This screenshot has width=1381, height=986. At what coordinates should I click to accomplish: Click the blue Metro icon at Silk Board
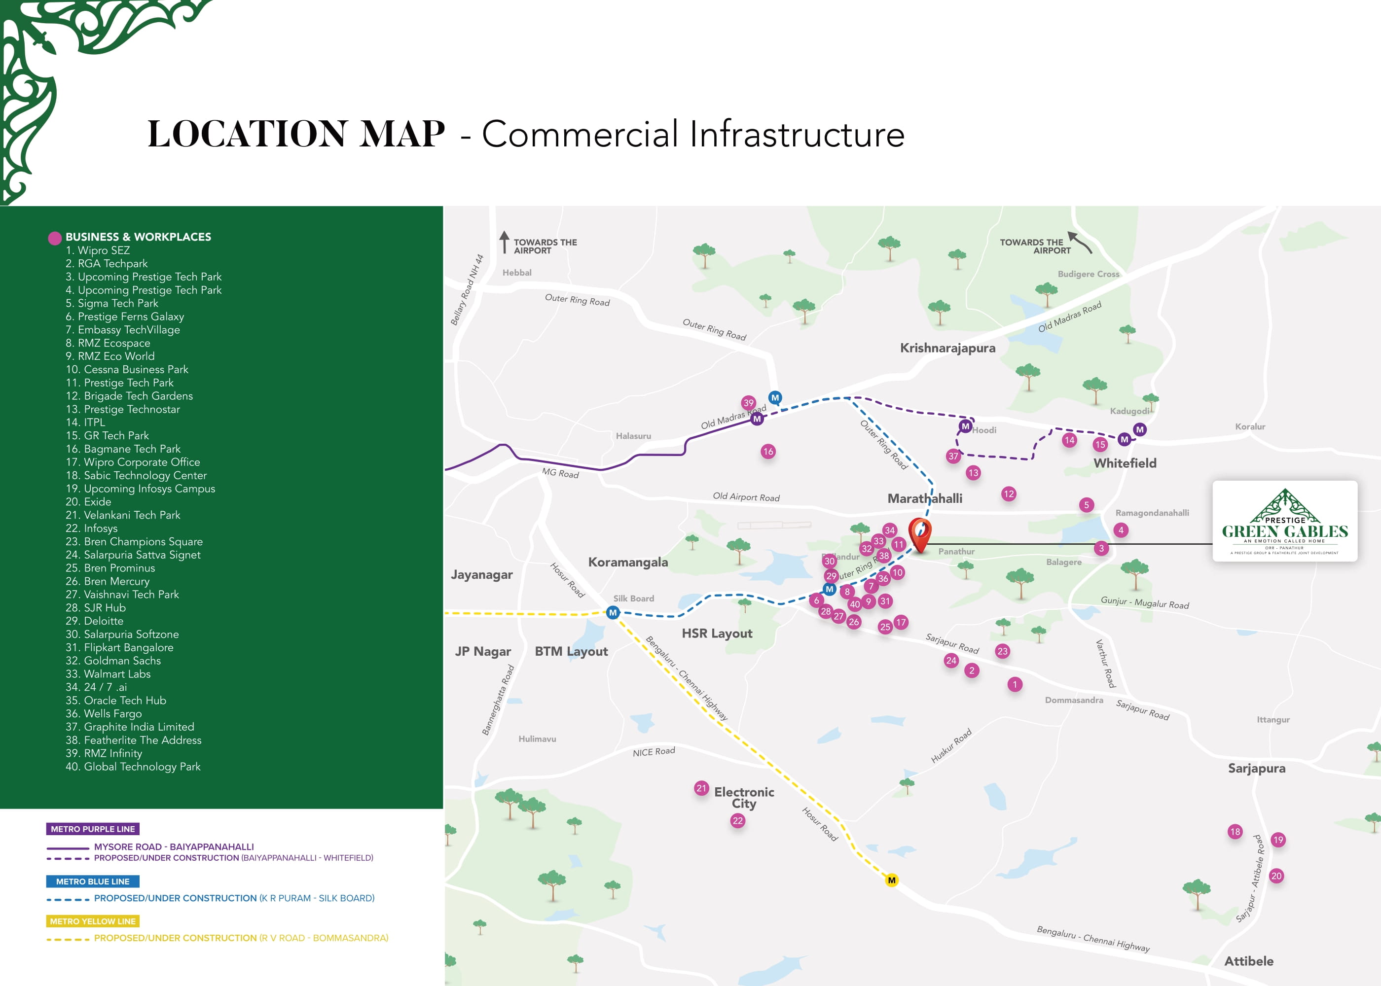point(613,613)
